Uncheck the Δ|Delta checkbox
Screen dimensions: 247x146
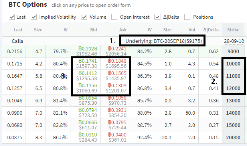(x=157, y=17)
